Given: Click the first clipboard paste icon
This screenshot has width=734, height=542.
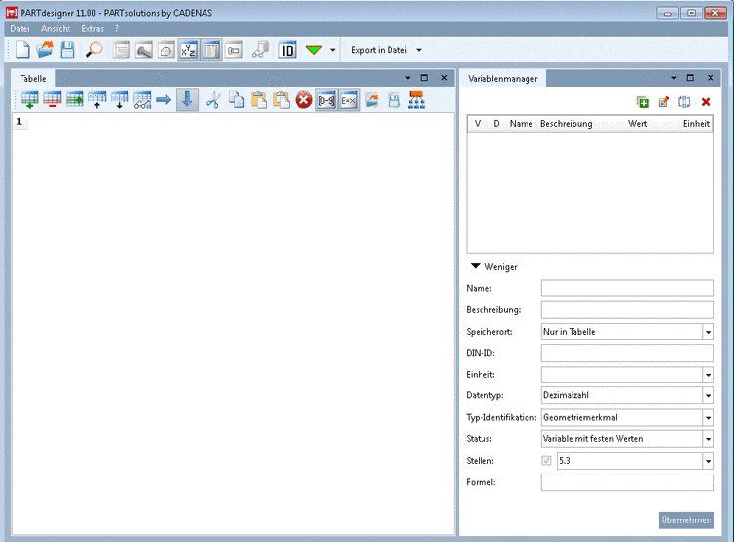Looking at the screenshot, I should [x=259, y=100].
